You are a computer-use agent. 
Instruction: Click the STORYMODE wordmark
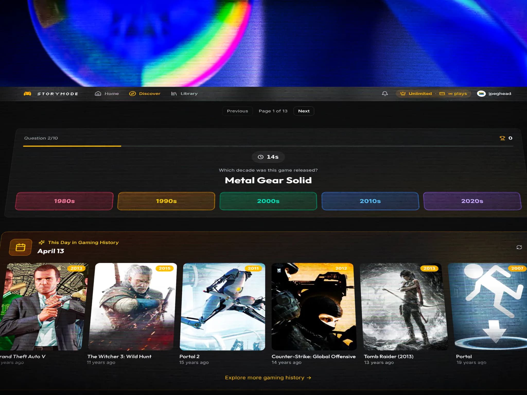click(x=58, y=94)
